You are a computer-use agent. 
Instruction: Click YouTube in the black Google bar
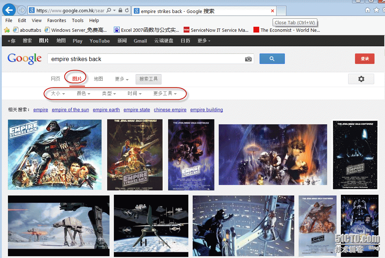pyautogui.click(x=99, y=41)
